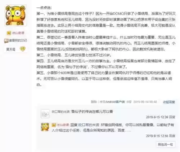Image resolution: width=180 pixels, height=152 pixels.
Task: Open the replier's username in the second comment
Action: 63,125
